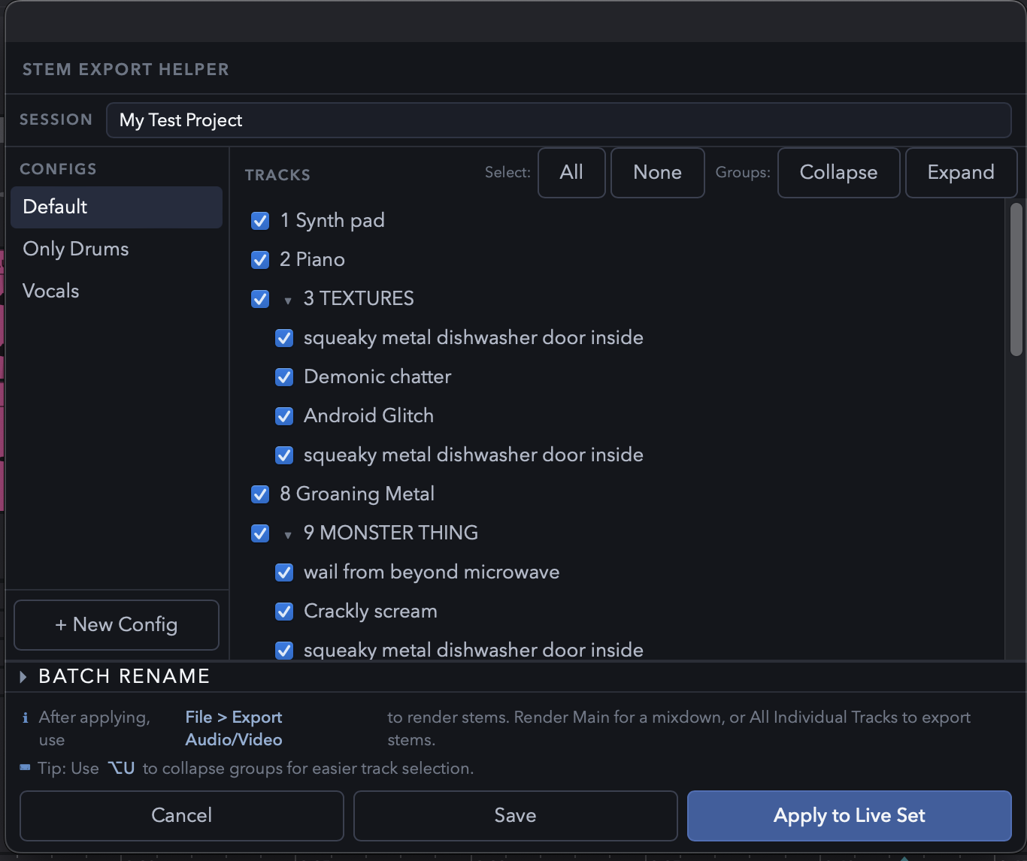Viewport: 1027px width, 861px height.
Task: Expand all groups with Expand button
Action: [x=961, y=173]
